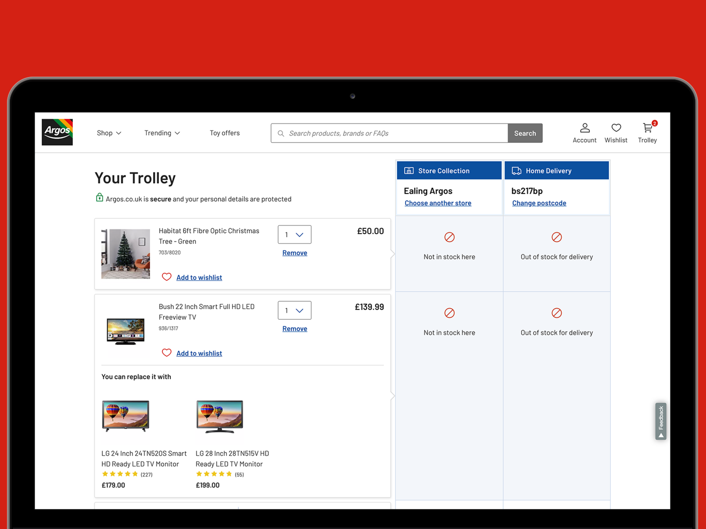Click the Ealing Argos store name

tap(428, 191)
